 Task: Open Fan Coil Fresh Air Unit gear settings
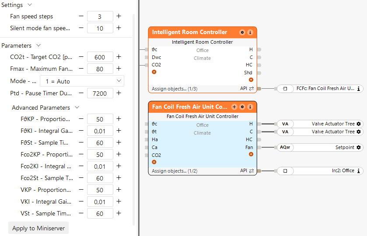(x=242, y=107)
